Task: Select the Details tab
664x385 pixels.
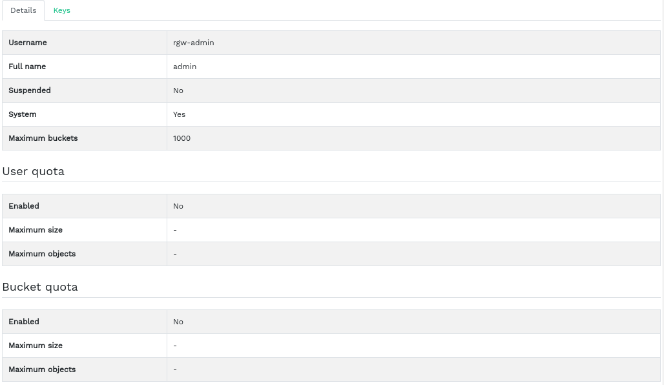Action: 23,10
